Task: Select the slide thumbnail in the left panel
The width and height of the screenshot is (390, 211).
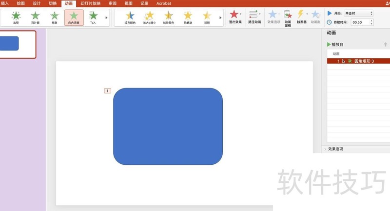Action: point(18,45)
